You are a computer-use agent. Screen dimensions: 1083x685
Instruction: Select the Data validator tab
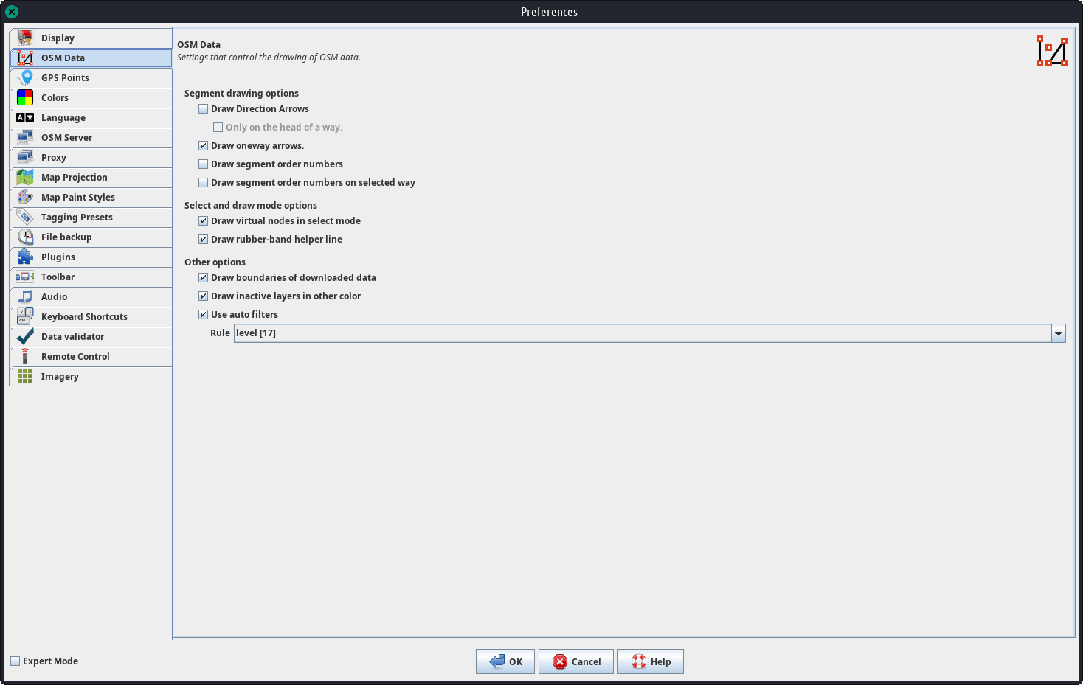tap(91, 336)
